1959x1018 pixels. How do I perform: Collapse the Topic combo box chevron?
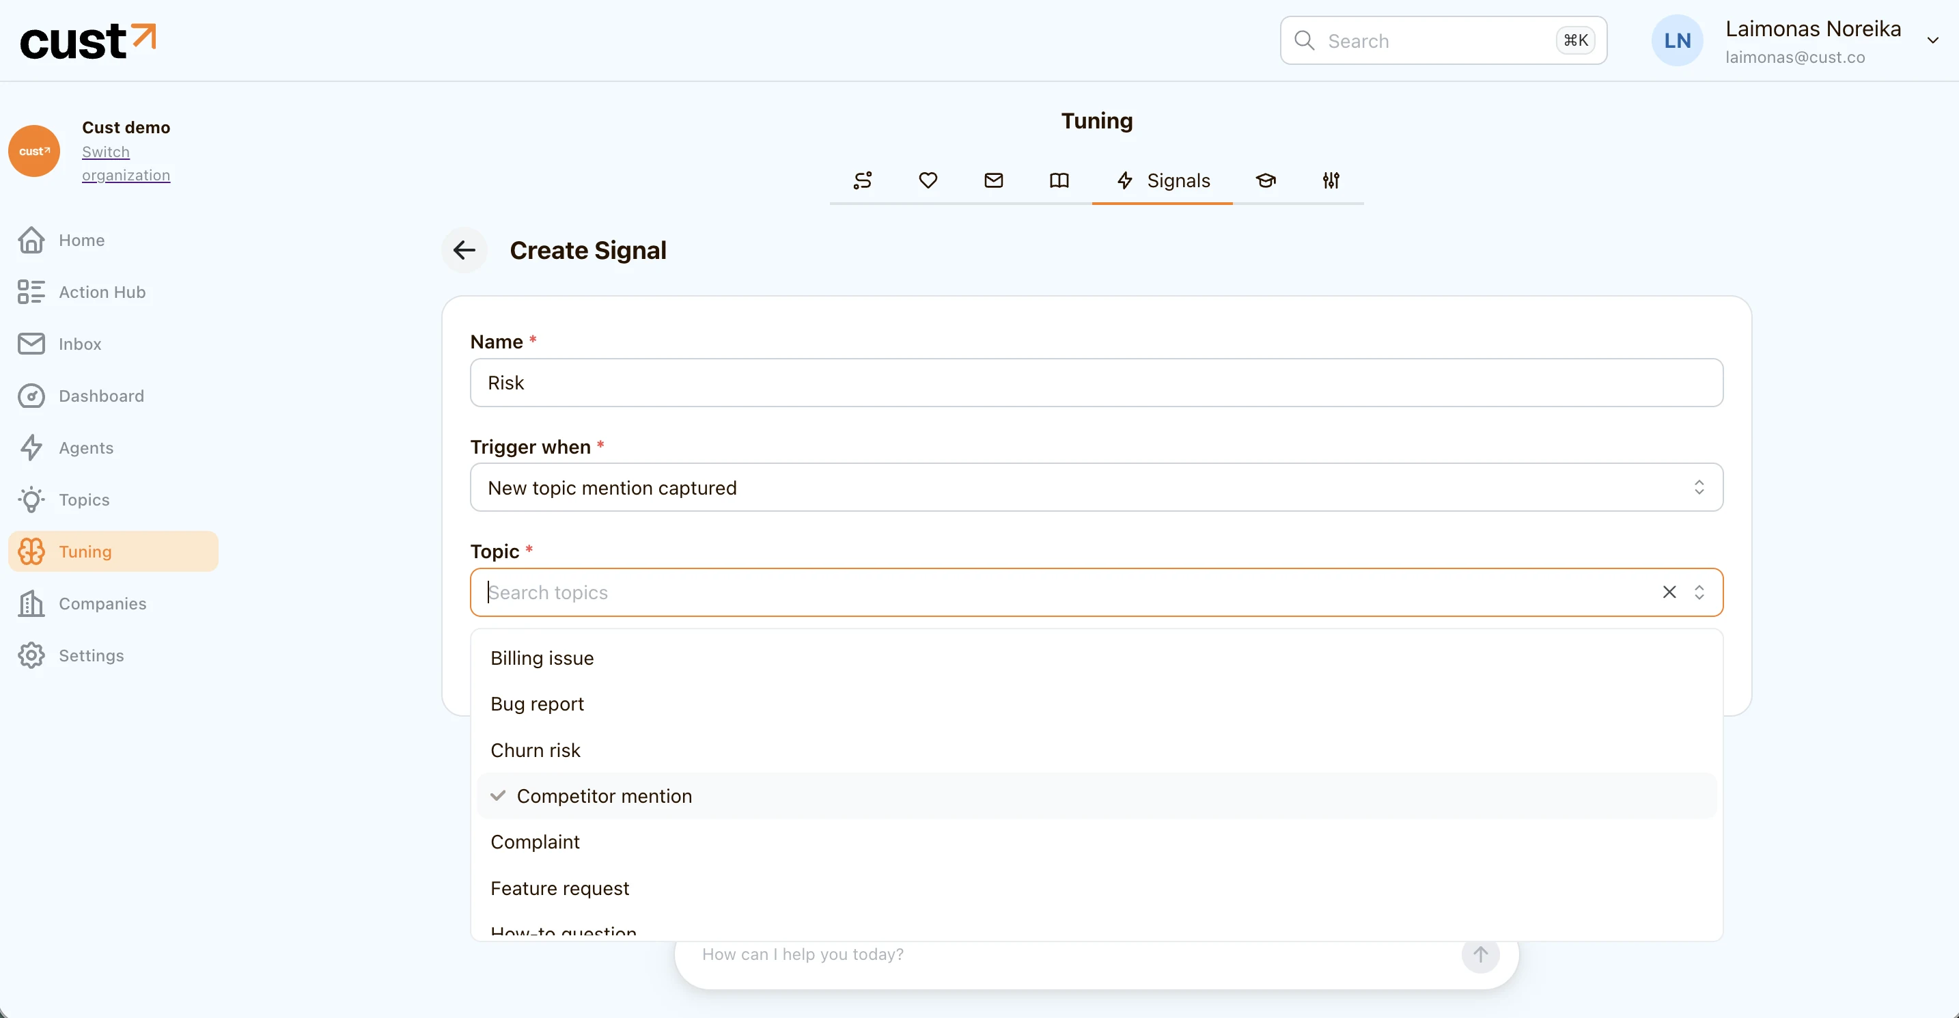tap(1699, 592)
